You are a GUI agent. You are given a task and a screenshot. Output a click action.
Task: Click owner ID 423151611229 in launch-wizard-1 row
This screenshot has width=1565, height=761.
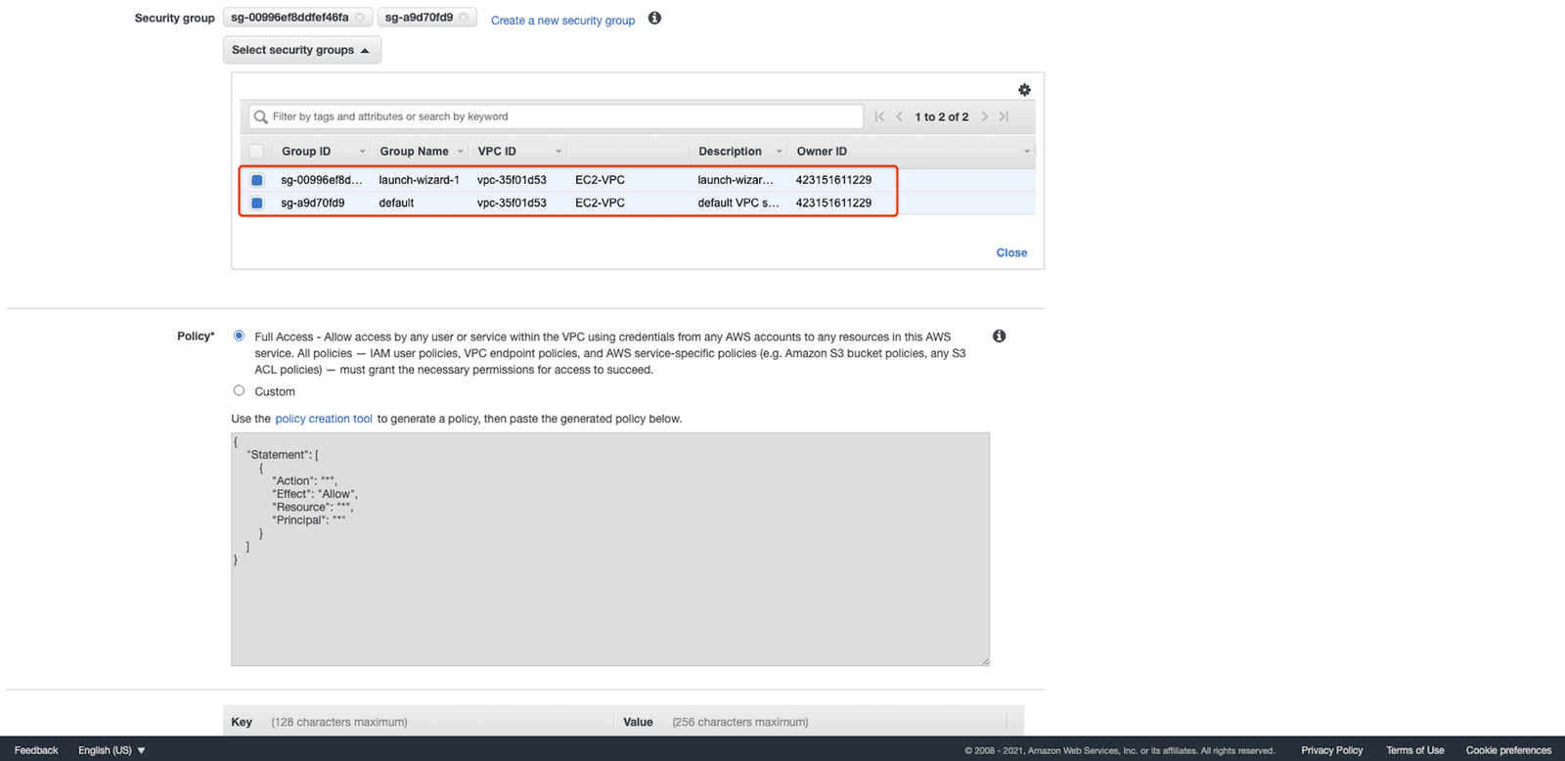833,180
